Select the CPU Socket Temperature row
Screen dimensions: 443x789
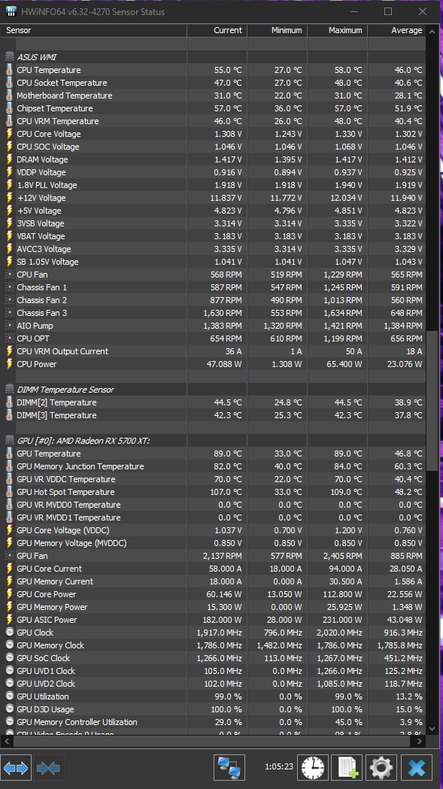tap(214, 83)
